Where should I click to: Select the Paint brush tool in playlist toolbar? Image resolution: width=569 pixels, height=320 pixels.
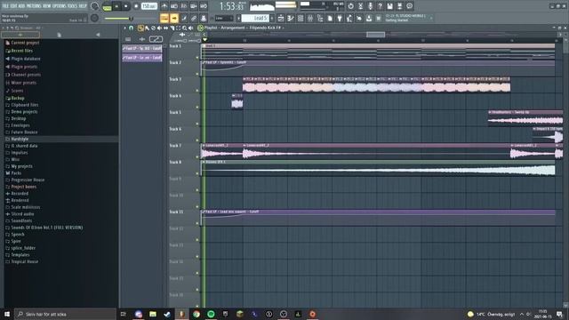(x=148, y=28)
